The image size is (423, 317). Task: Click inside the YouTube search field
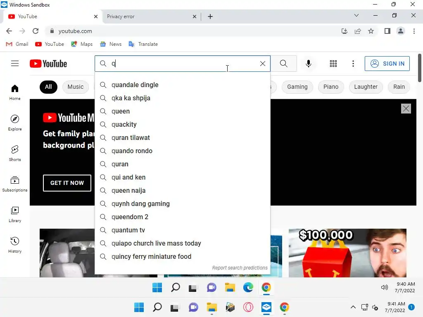[183, 64]
